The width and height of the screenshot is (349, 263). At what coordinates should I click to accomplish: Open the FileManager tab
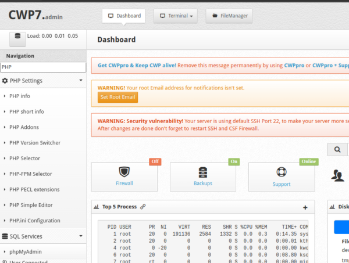pyautogui.click(x=229, y=16)
